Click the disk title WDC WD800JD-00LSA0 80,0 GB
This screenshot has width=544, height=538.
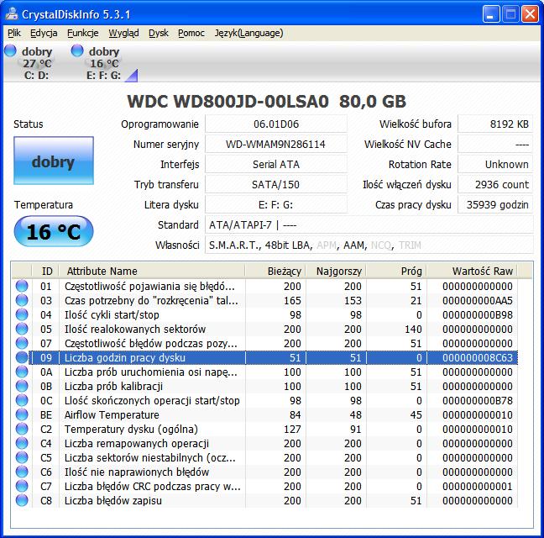click(266, 102)
